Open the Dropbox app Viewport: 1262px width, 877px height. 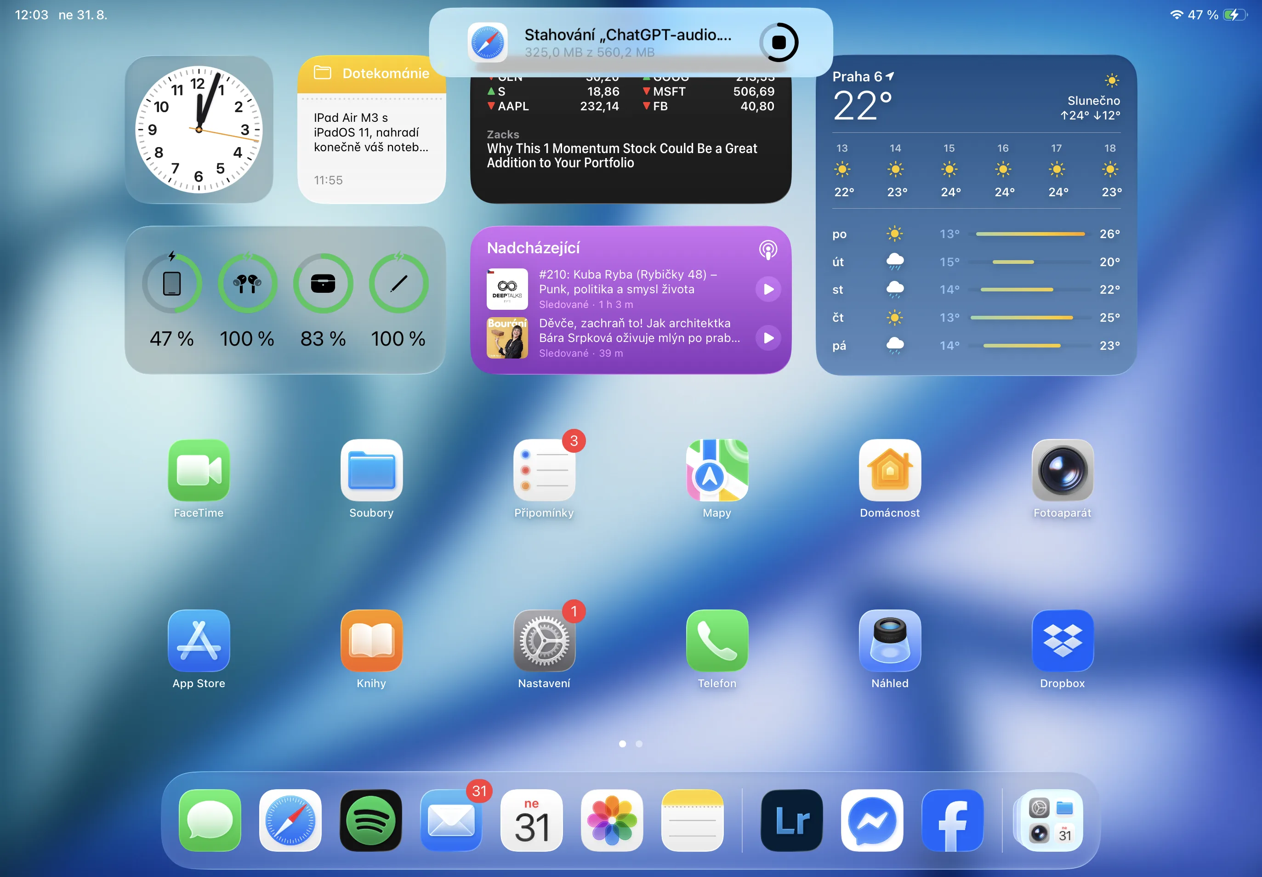(x=1062, y=641)
